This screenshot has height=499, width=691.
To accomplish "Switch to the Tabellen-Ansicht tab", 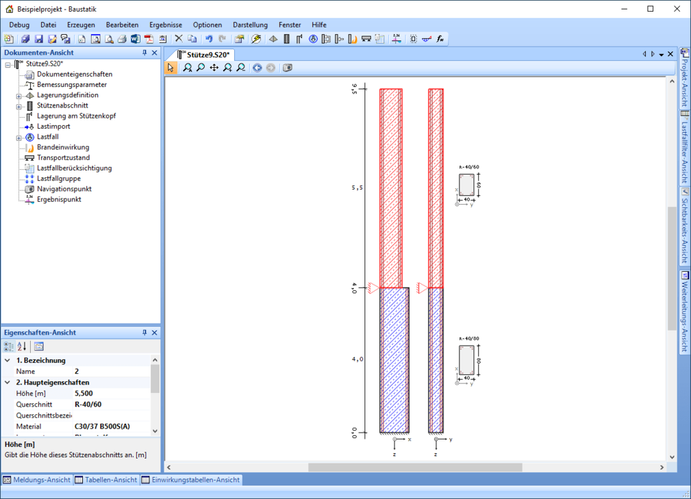I will click(x=105, y=480).
